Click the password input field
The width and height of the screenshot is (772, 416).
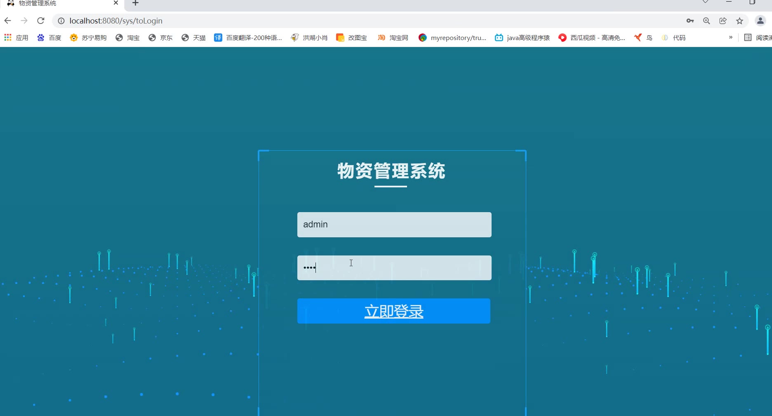pos(394,268)
